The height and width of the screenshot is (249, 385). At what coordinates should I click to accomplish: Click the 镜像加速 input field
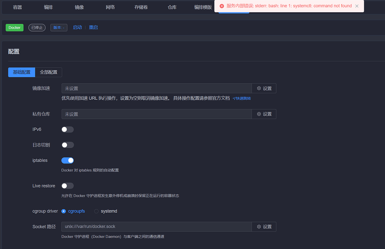pos(157,89)
